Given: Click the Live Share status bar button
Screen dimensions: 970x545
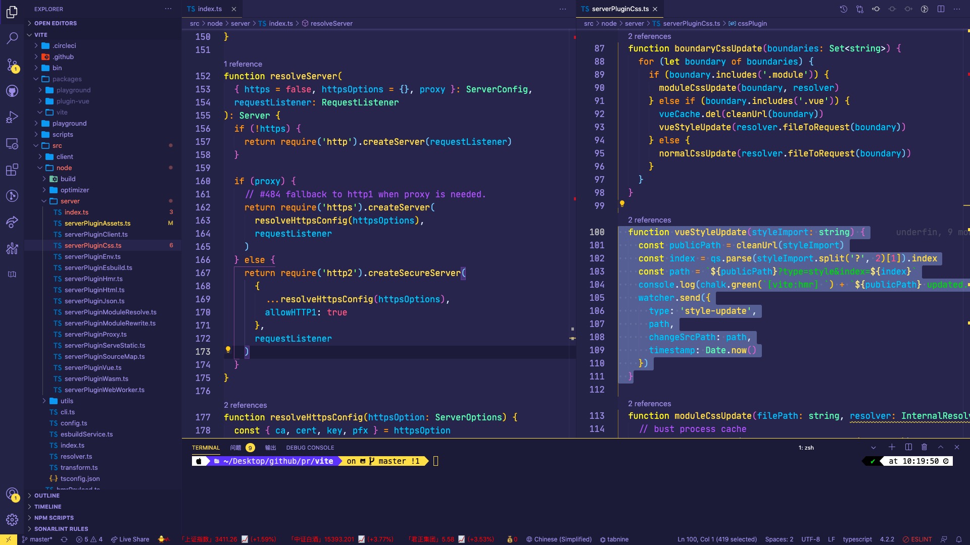Looking at the screenshot, I should (x=130, y=539).
